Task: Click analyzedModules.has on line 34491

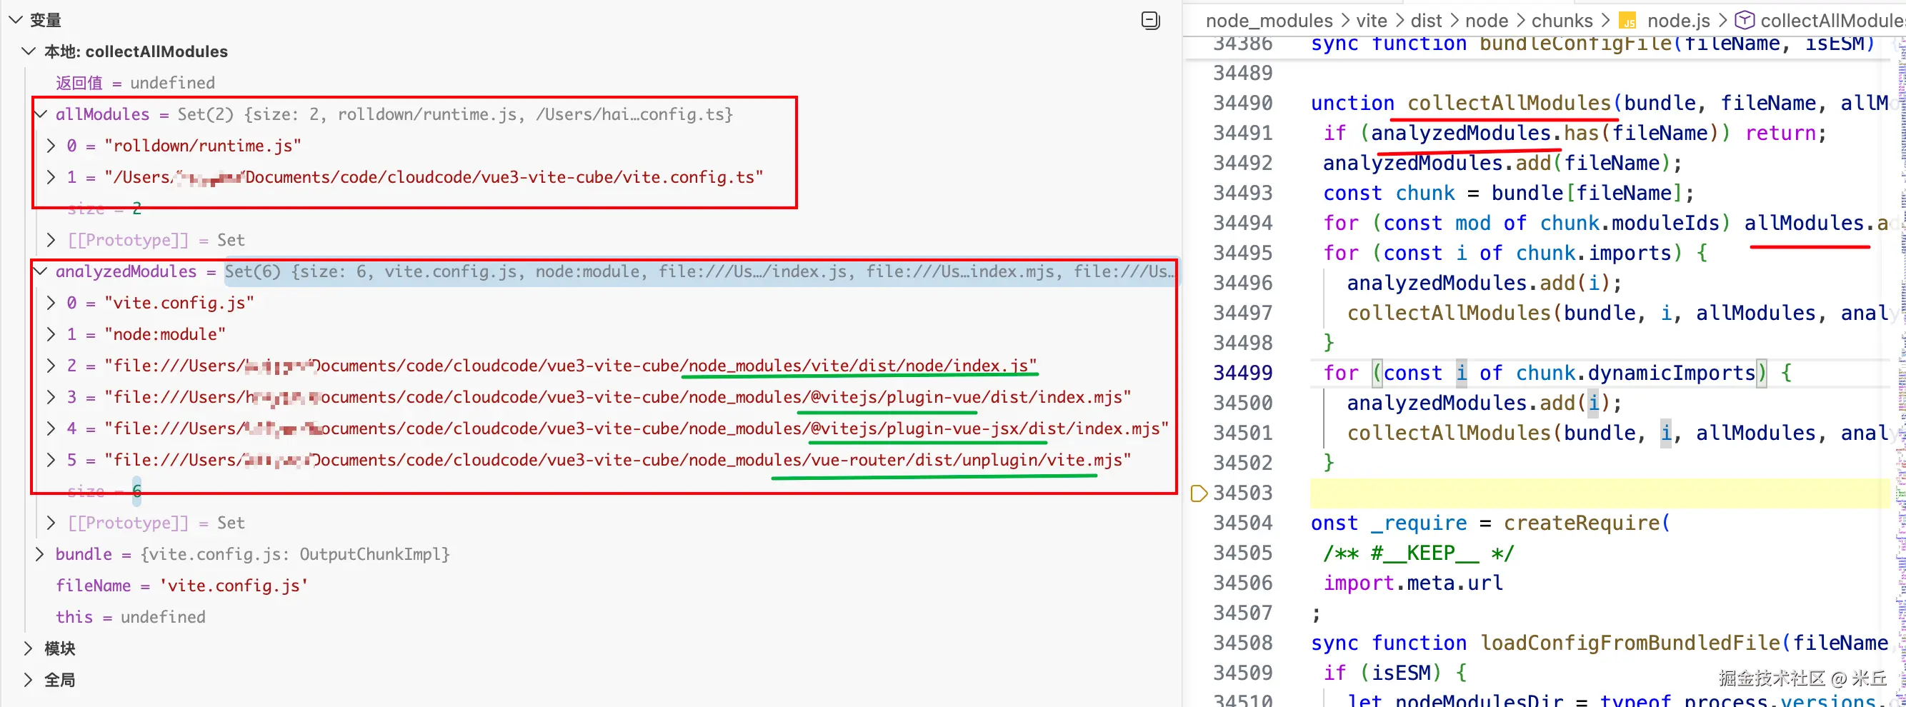Action: pyautogui.click(x=1485, y=133)
